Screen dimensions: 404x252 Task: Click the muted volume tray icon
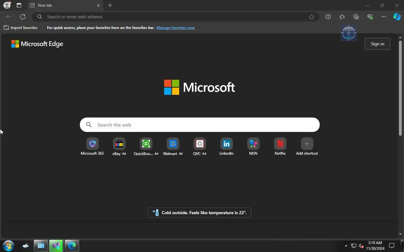click(x=361, y=246)
